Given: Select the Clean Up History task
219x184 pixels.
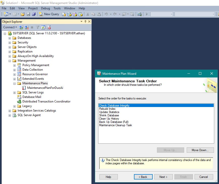Looking at the screenshot, I should (109, 119).
